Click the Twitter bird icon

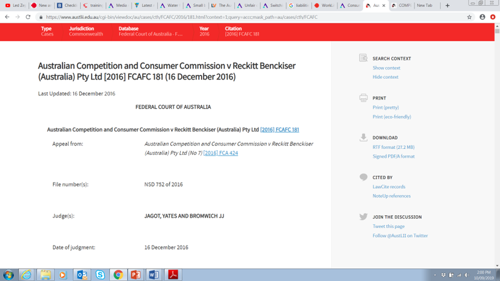click(x=363, y=217)
